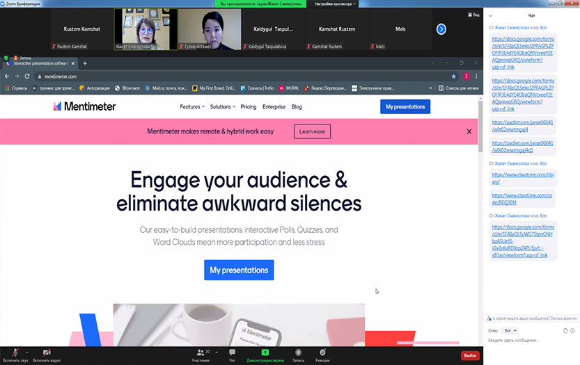Open the Реакции reactions menu

tap(322, 355)
